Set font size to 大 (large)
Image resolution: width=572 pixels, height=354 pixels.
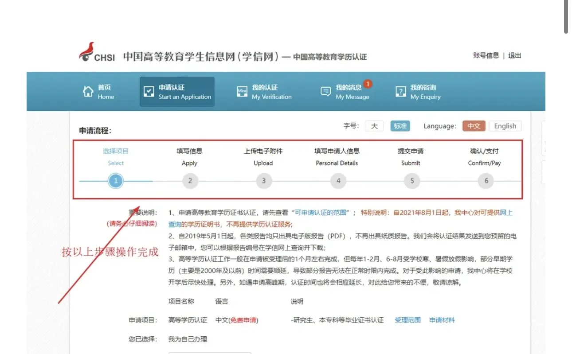[x=374, y=126]
